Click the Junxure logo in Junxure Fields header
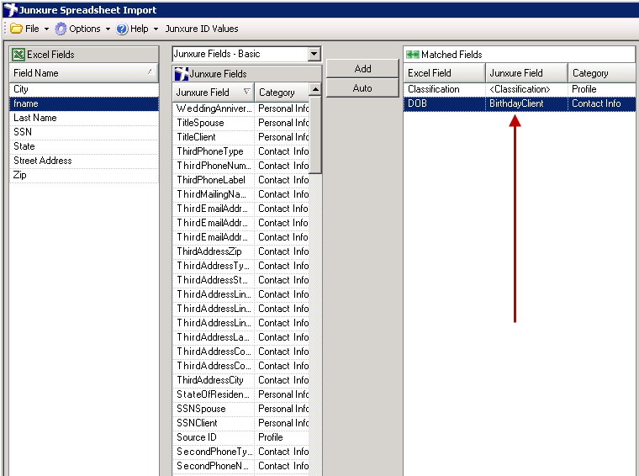The height and width of the screenshot is (476, 639). 182,74
